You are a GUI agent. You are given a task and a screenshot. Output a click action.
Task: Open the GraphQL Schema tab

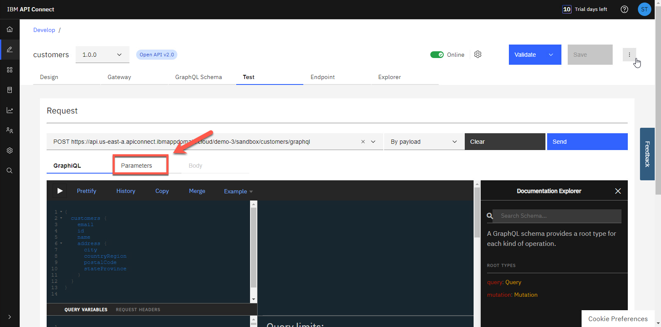click(198, 77)
